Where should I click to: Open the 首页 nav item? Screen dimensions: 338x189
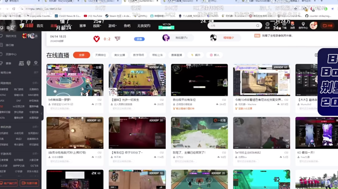[x=40, y=26]
